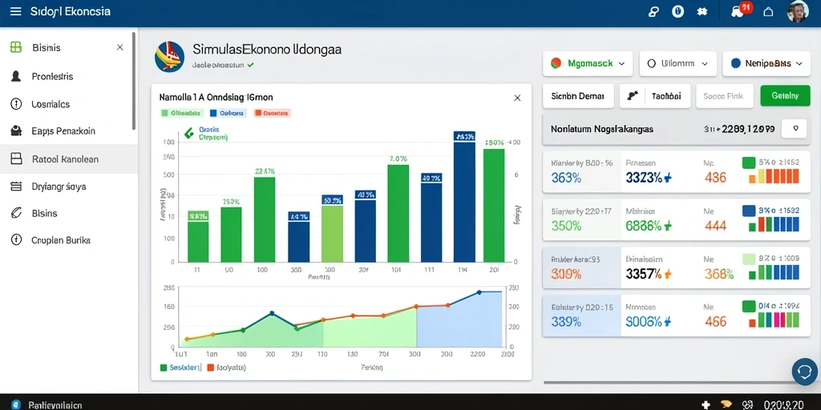The height and width of the screenshot is (410, 821).
Task: Click the home icon in top bar
Action: click(x=768, y=11)
